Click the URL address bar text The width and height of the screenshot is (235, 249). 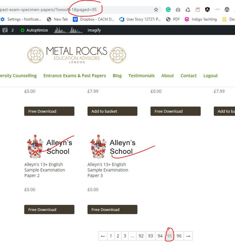click(x=48, y=10)
